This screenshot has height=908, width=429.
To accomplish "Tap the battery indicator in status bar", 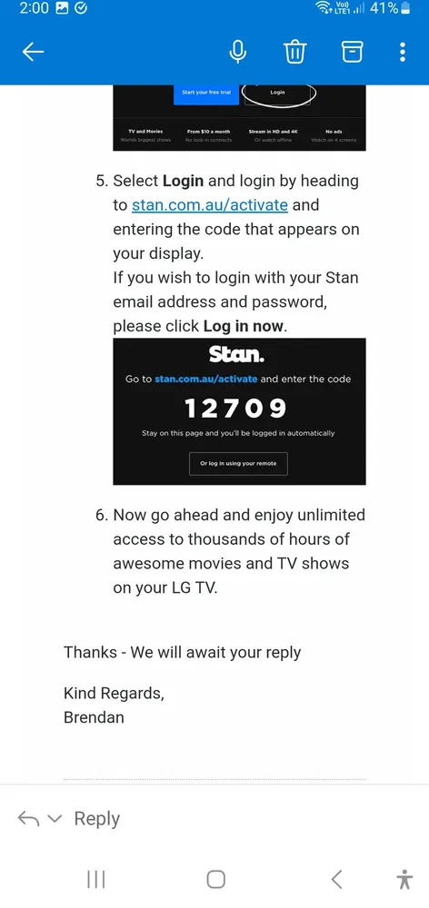I will (405, 8).
